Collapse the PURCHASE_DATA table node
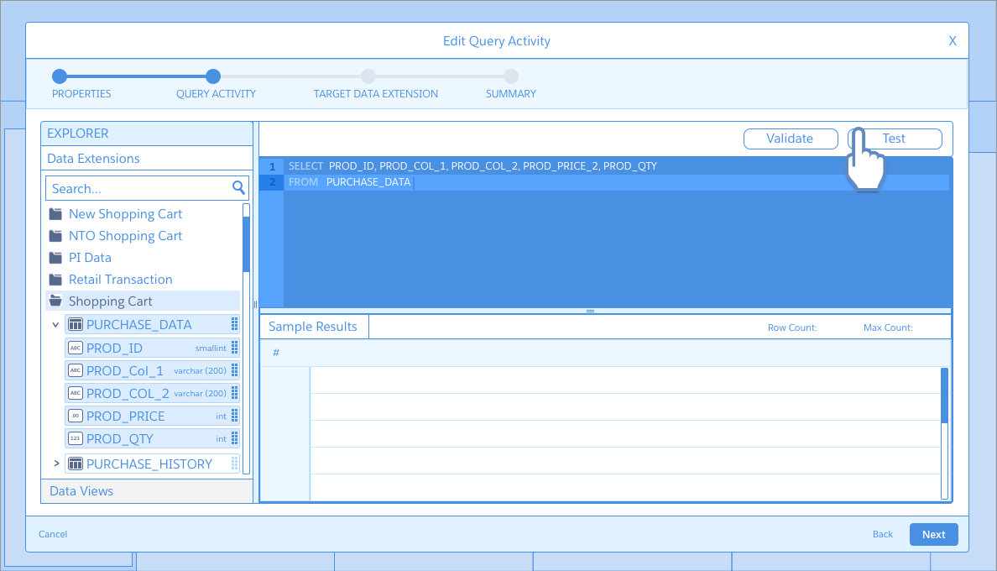The image size is (997, 571). [55, 325]
